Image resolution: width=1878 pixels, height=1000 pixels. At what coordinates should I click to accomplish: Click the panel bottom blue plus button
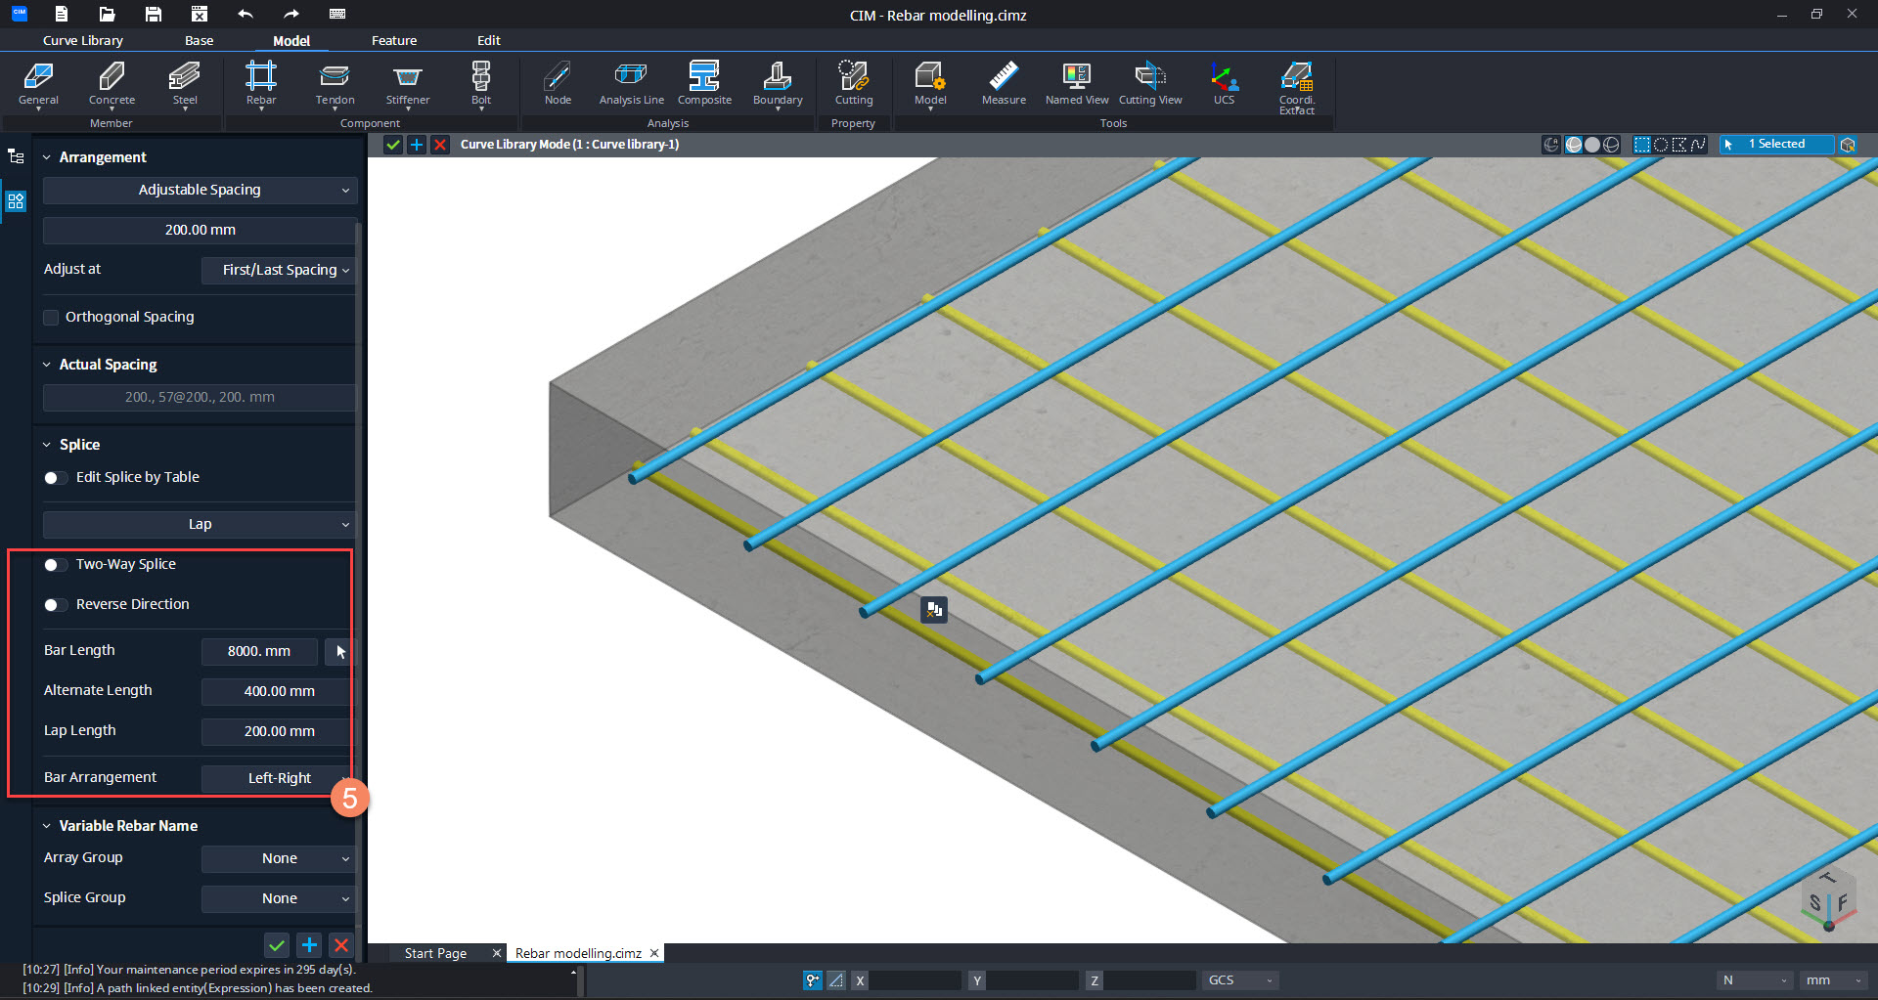pos(309,945)
